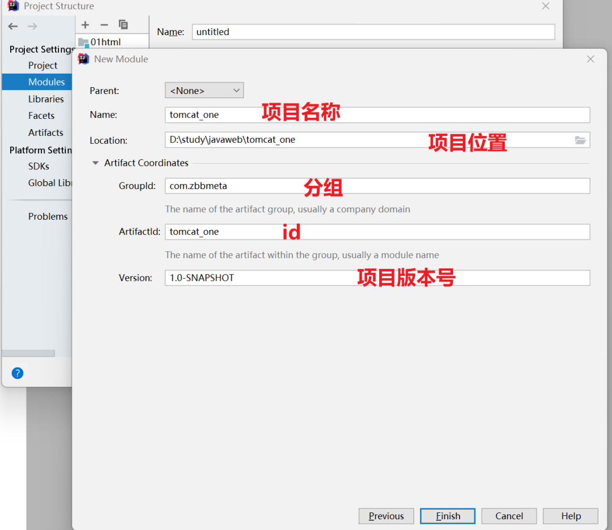This screenshot has width=612, height=530.
Task: Click the module Name field tomcat_one
Action: (x=377, y=115)
